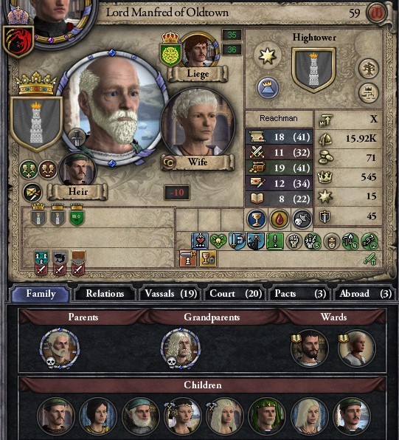Open the Vassals (19) tab
This screenshot has height=440, width=399.
(170, 294)
